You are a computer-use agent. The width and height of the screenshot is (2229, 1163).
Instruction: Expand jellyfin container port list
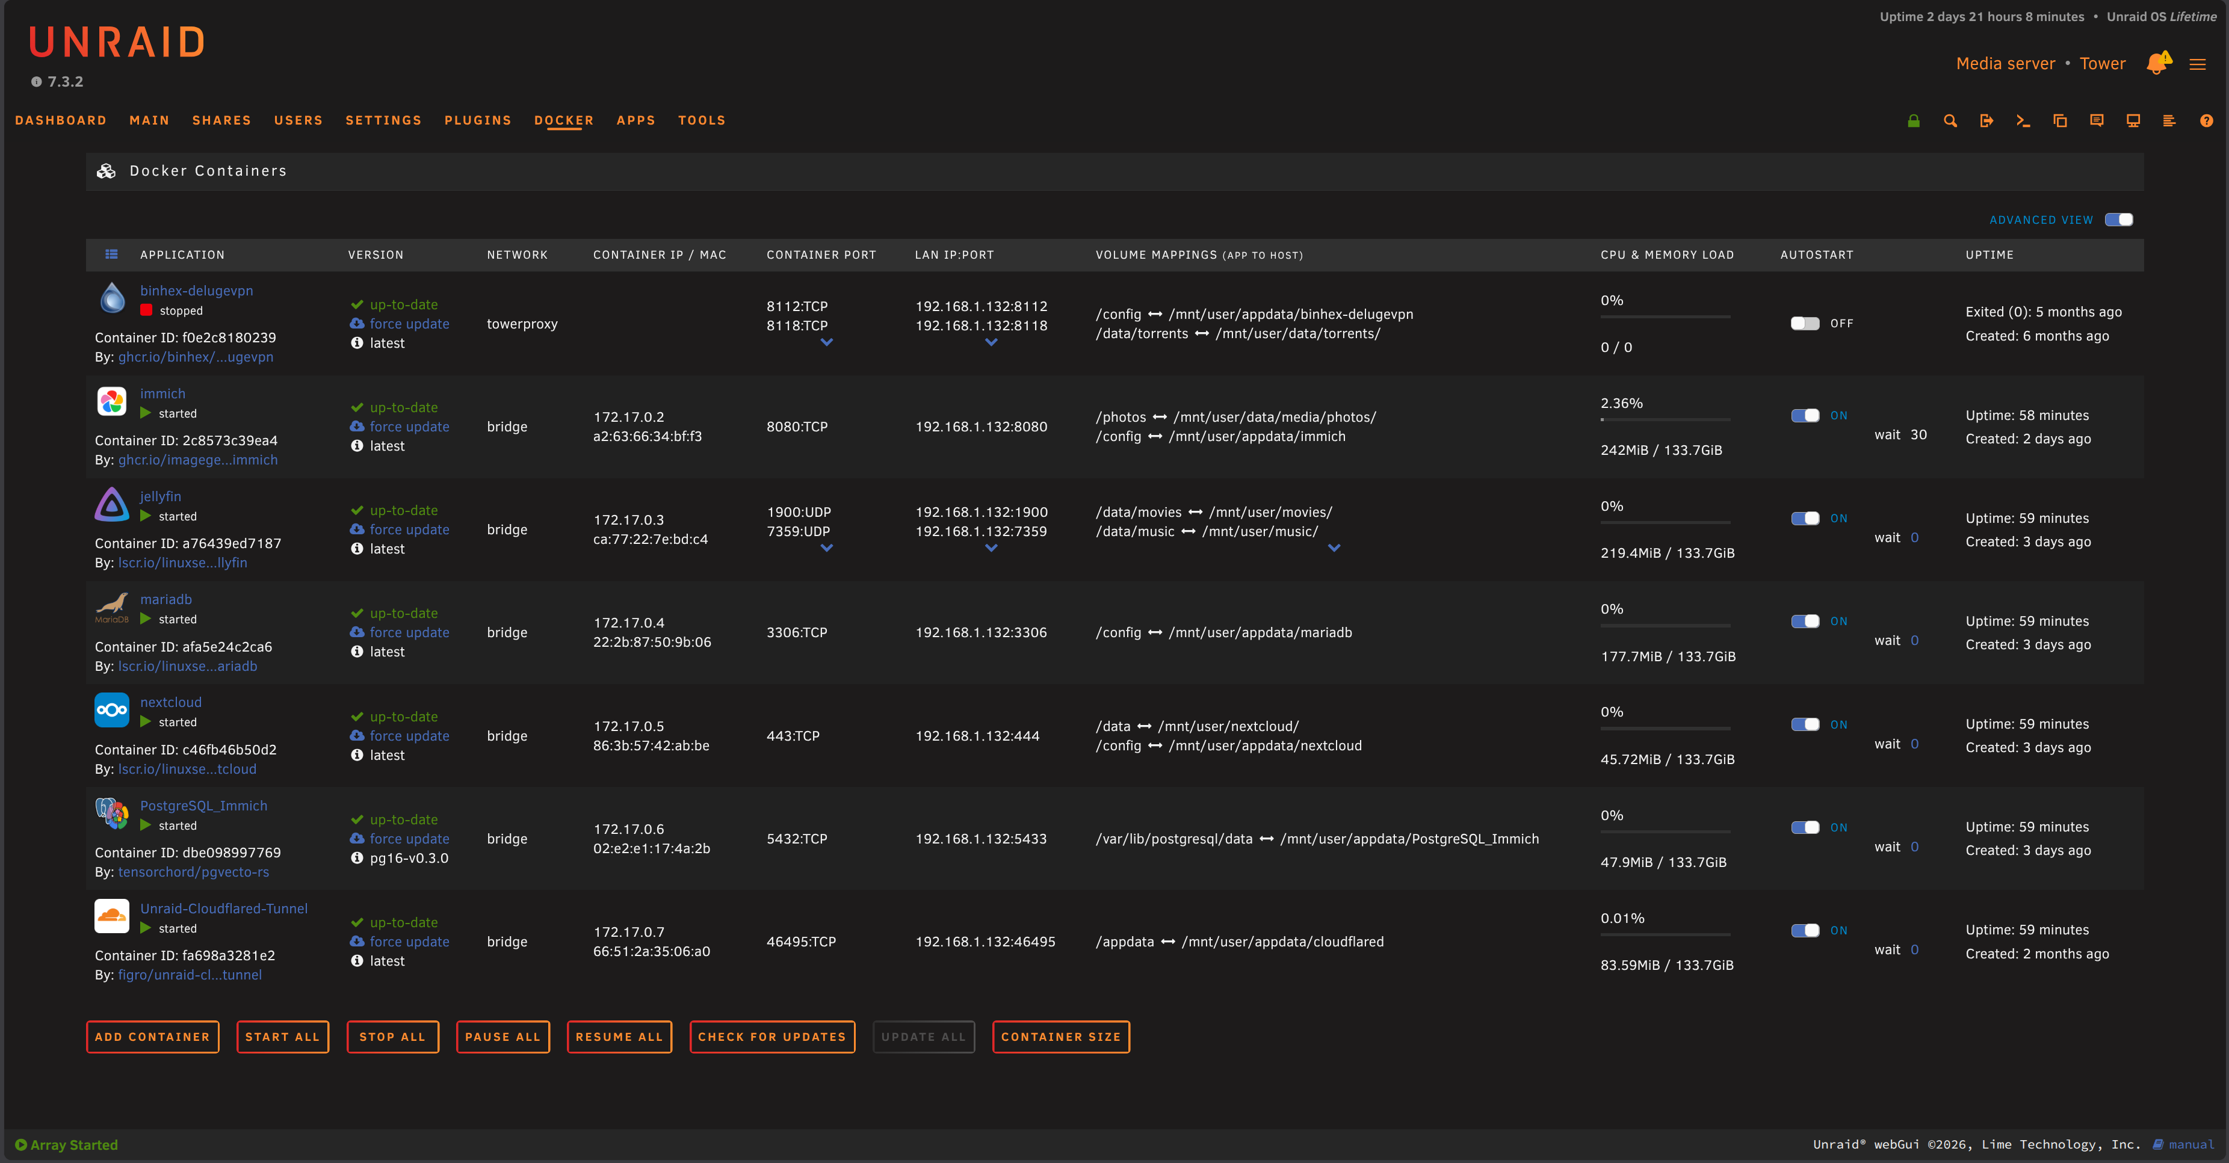click(x=826, y=549)
